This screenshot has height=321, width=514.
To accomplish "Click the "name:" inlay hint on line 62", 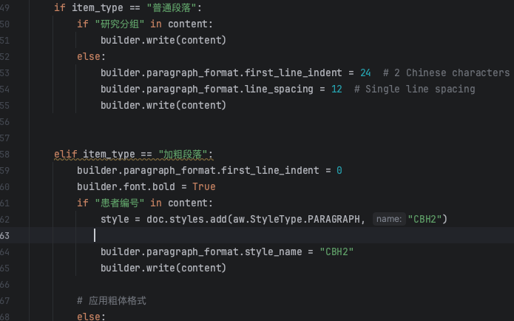I will pos(389,219).
